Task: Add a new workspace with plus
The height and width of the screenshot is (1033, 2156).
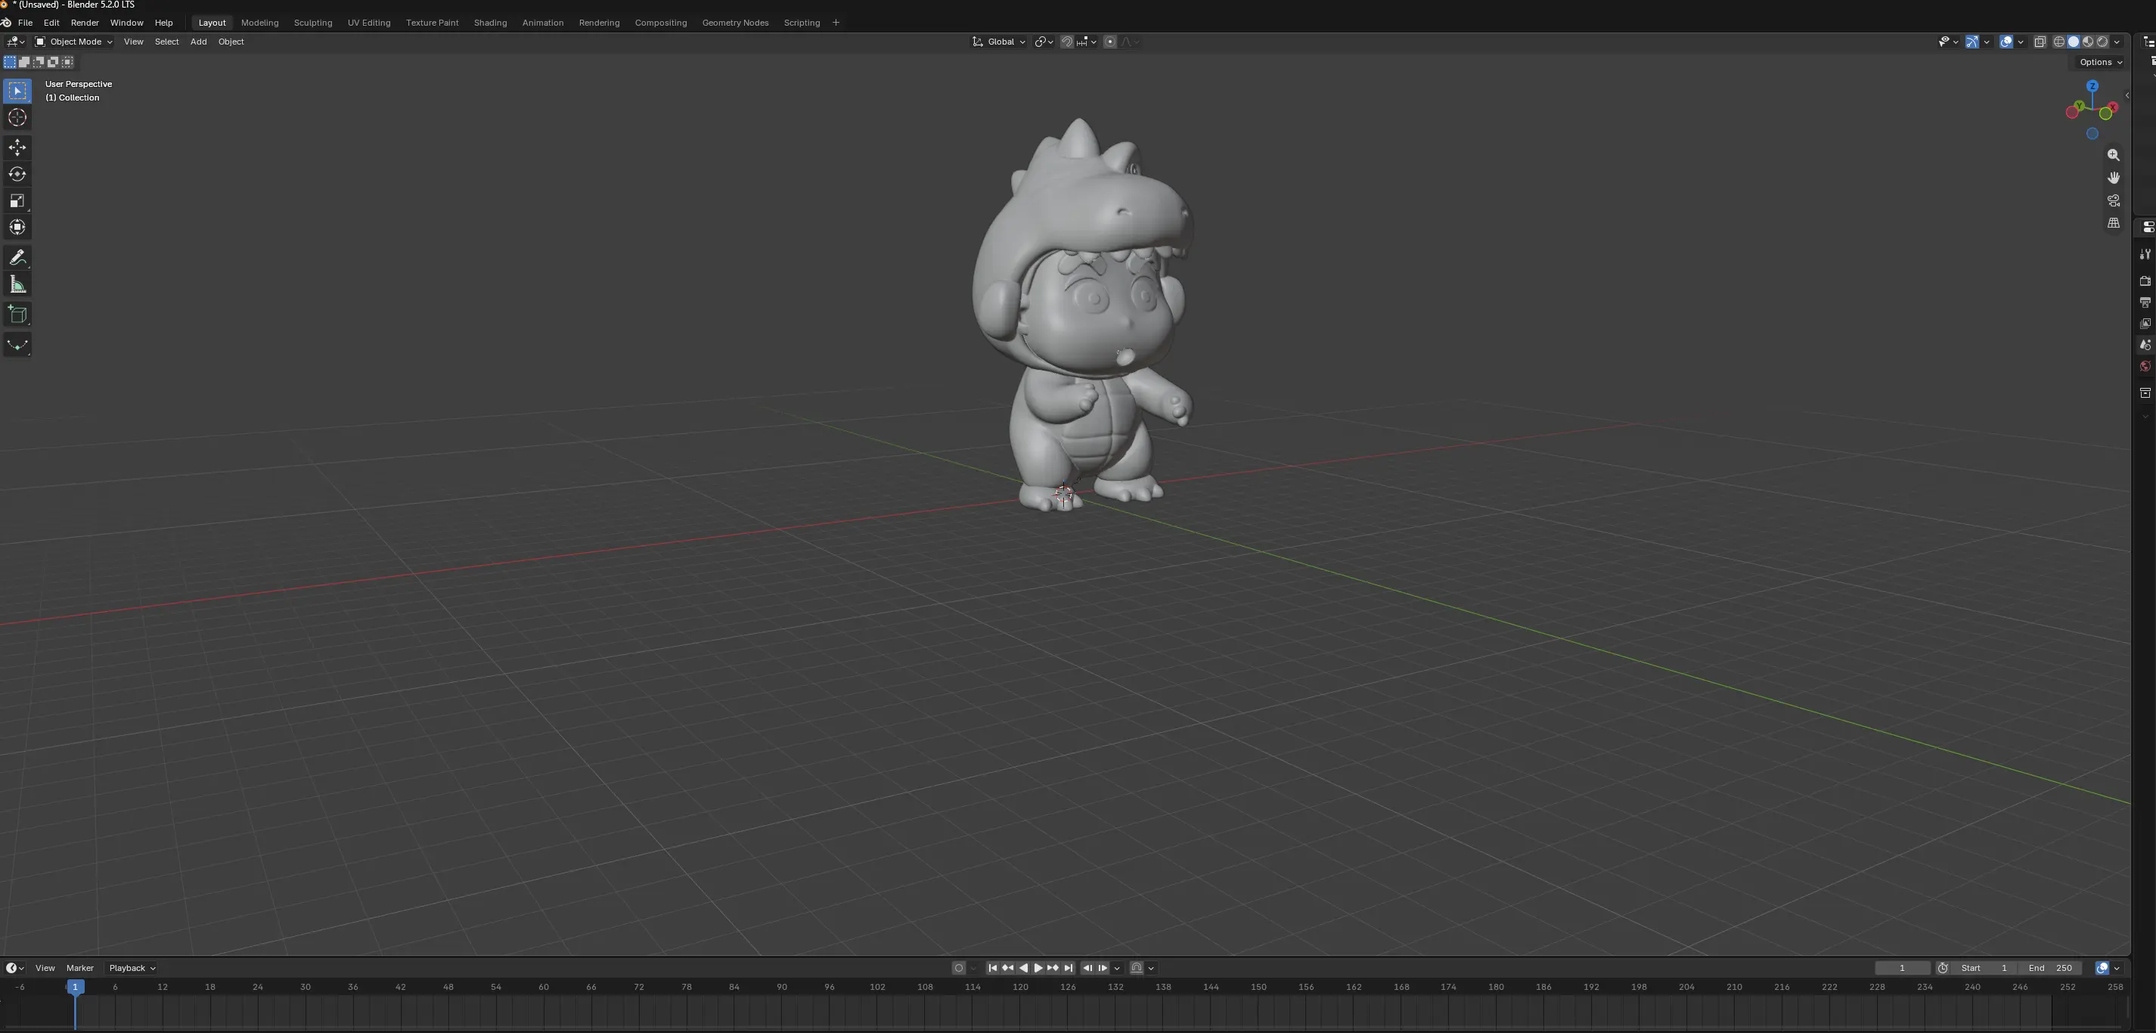Action: pyautogui.click(x=836, y=23)
